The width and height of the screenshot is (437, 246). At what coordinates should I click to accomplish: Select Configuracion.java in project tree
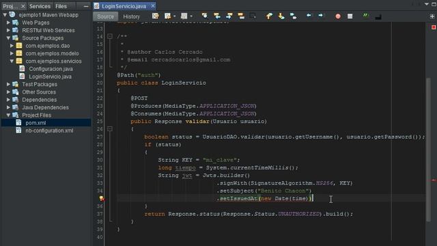(x=51, y=69)
